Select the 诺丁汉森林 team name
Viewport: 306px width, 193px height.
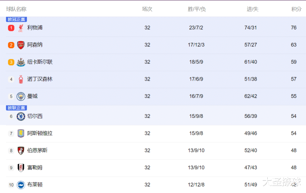click(40, 79)
